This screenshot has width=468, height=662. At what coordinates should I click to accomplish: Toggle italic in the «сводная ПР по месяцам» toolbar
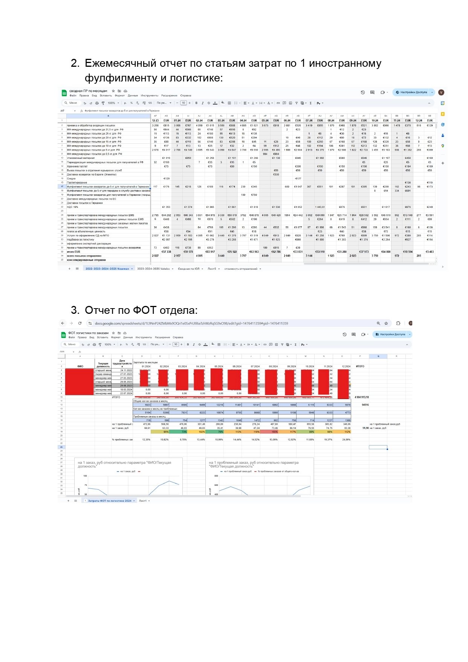(x=202, y=103)
